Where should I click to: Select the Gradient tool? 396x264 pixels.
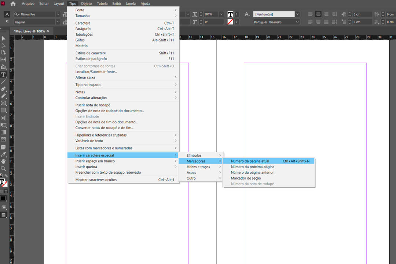pyautogui.click(x=4, y=133)
